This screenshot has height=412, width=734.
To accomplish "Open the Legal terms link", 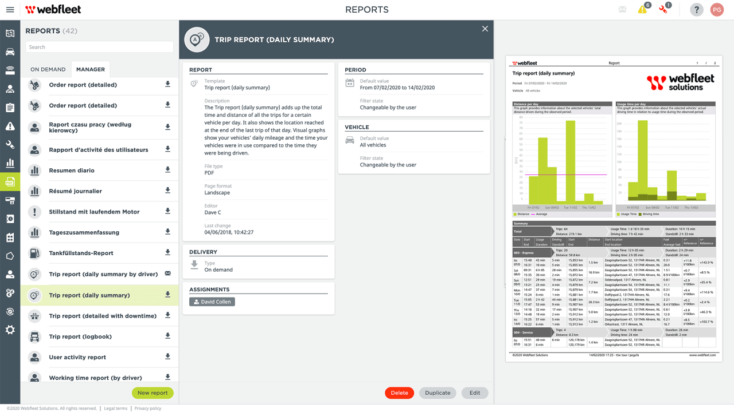I will point(116,409).
